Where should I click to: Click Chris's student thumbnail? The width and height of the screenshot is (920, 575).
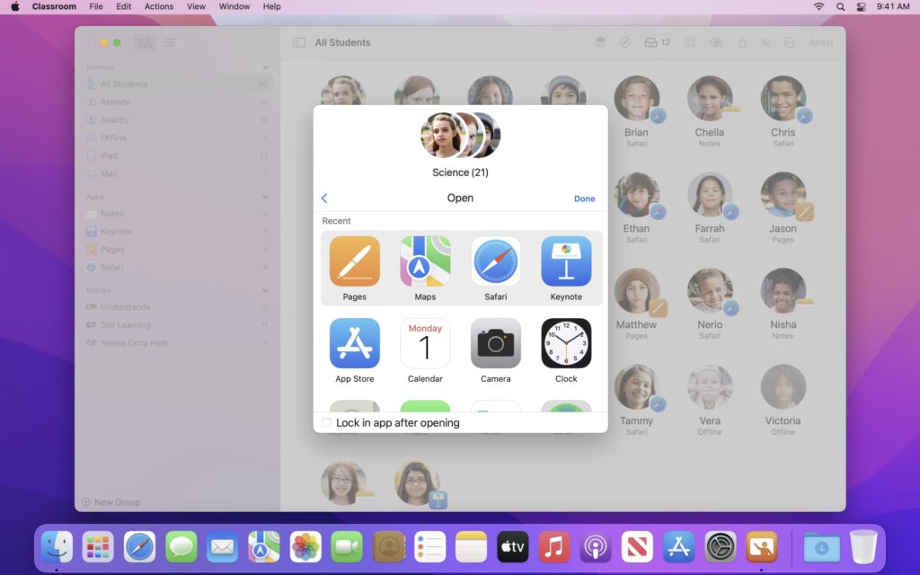783,99
